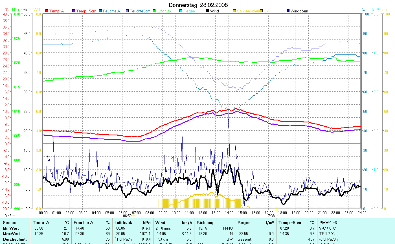
Task: Select the sunrise marker at 06:52
Action: (x=134, y=216)
